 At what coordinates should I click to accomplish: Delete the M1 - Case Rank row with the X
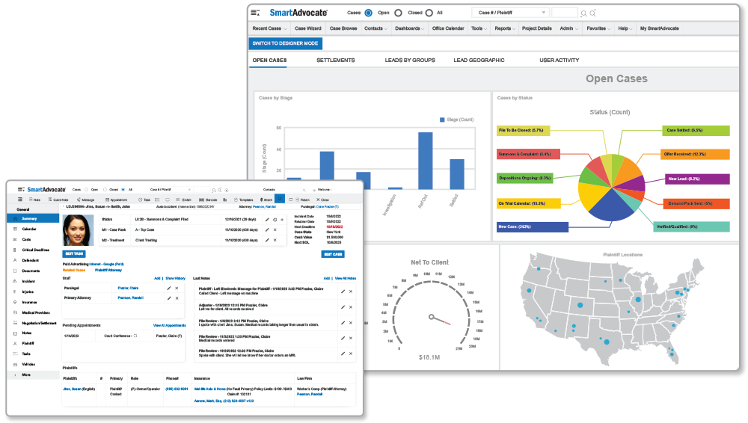[275, 230]
